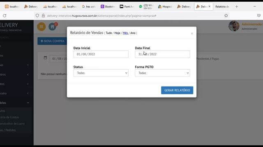Switch to the WhatsApp (23) tab

pyautogui.click(x=146, y=7)
